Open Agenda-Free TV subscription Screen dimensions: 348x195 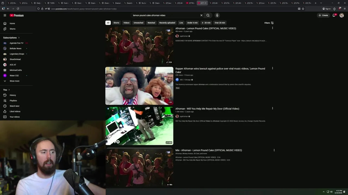[16, 43]
